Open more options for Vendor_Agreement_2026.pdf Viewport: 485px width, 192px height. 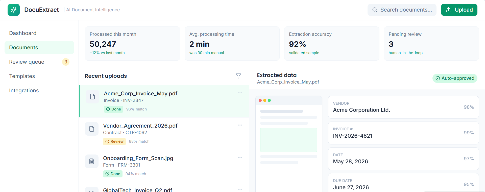[240, 125]
